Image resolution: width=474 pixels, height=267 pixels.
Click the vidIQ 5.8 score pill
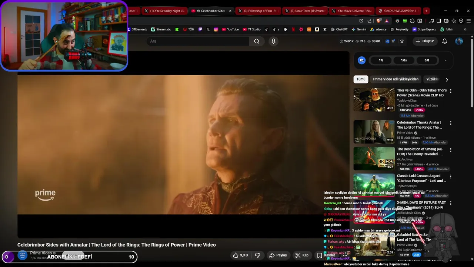tap(427, 60)
